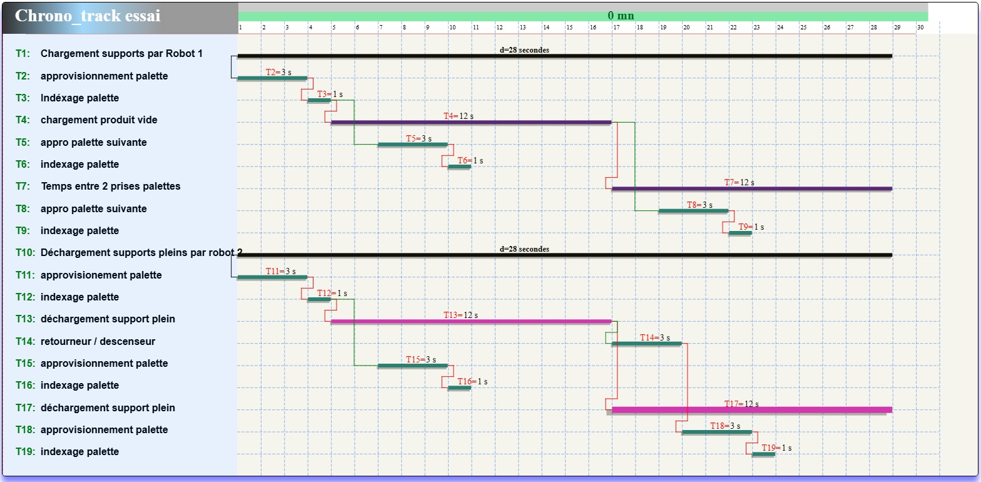This screenshot has width=981, height=482.
Task: Click the green T18 3 s task bar
Action: coord(716,432)
